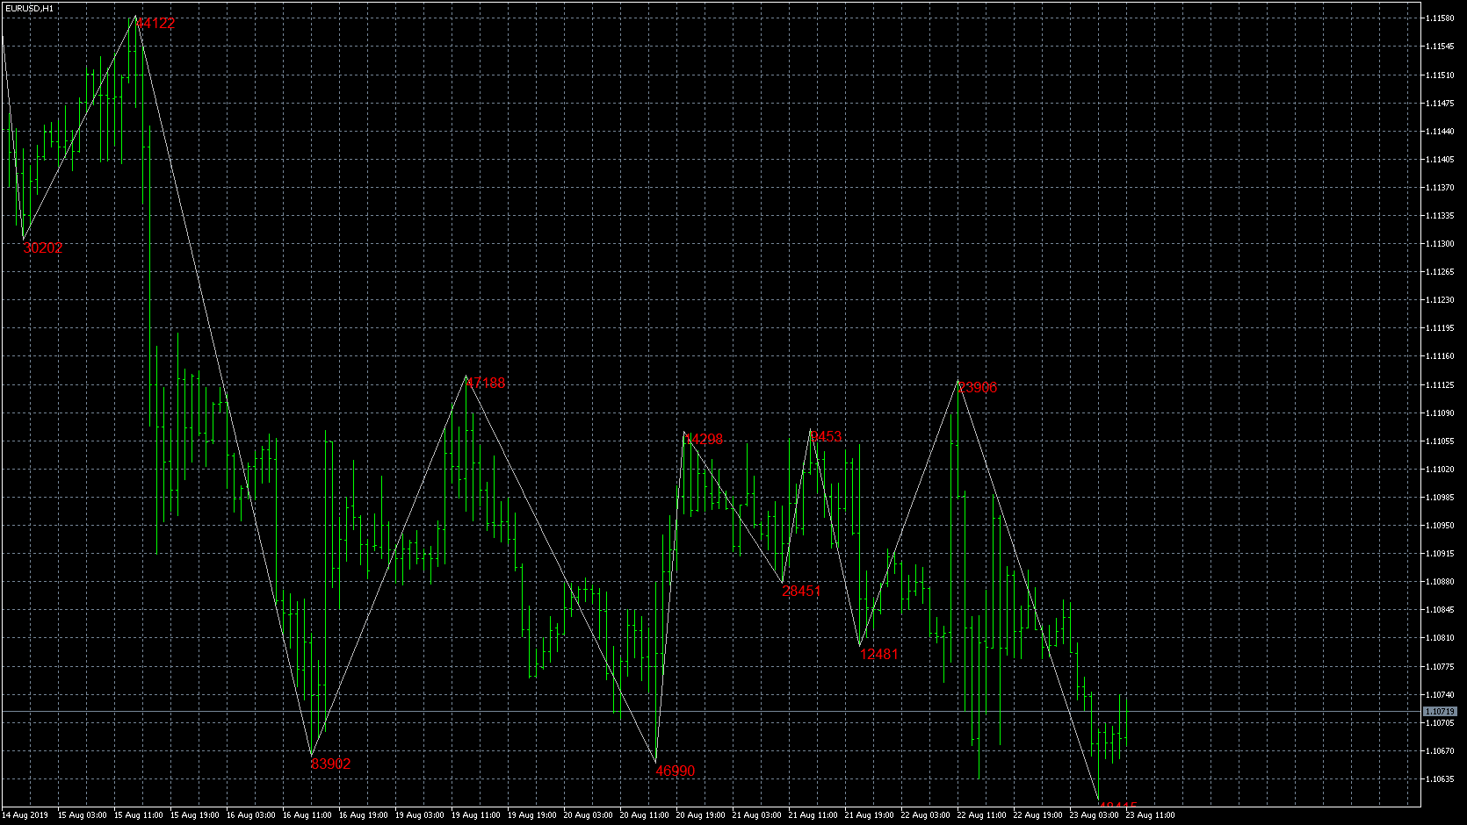Screen dimensions: 1467x825
Task: Click the 1.11265 price axis label
Action: (x=1440, y=272)
